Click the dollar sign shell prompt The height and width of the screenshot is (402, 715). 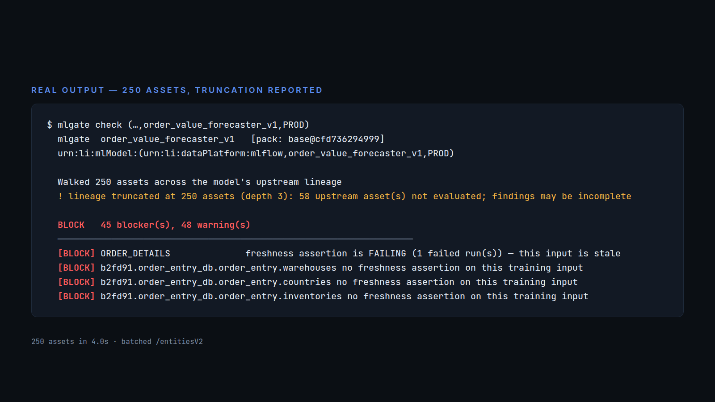click(50, 125)
